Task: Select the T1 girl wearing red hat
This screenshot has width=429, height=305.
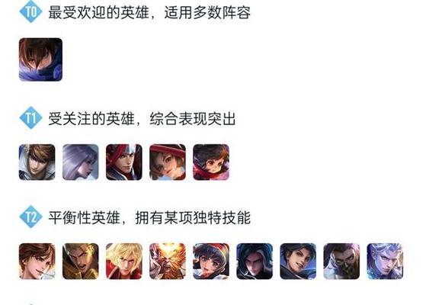Action: coord(168,162)
